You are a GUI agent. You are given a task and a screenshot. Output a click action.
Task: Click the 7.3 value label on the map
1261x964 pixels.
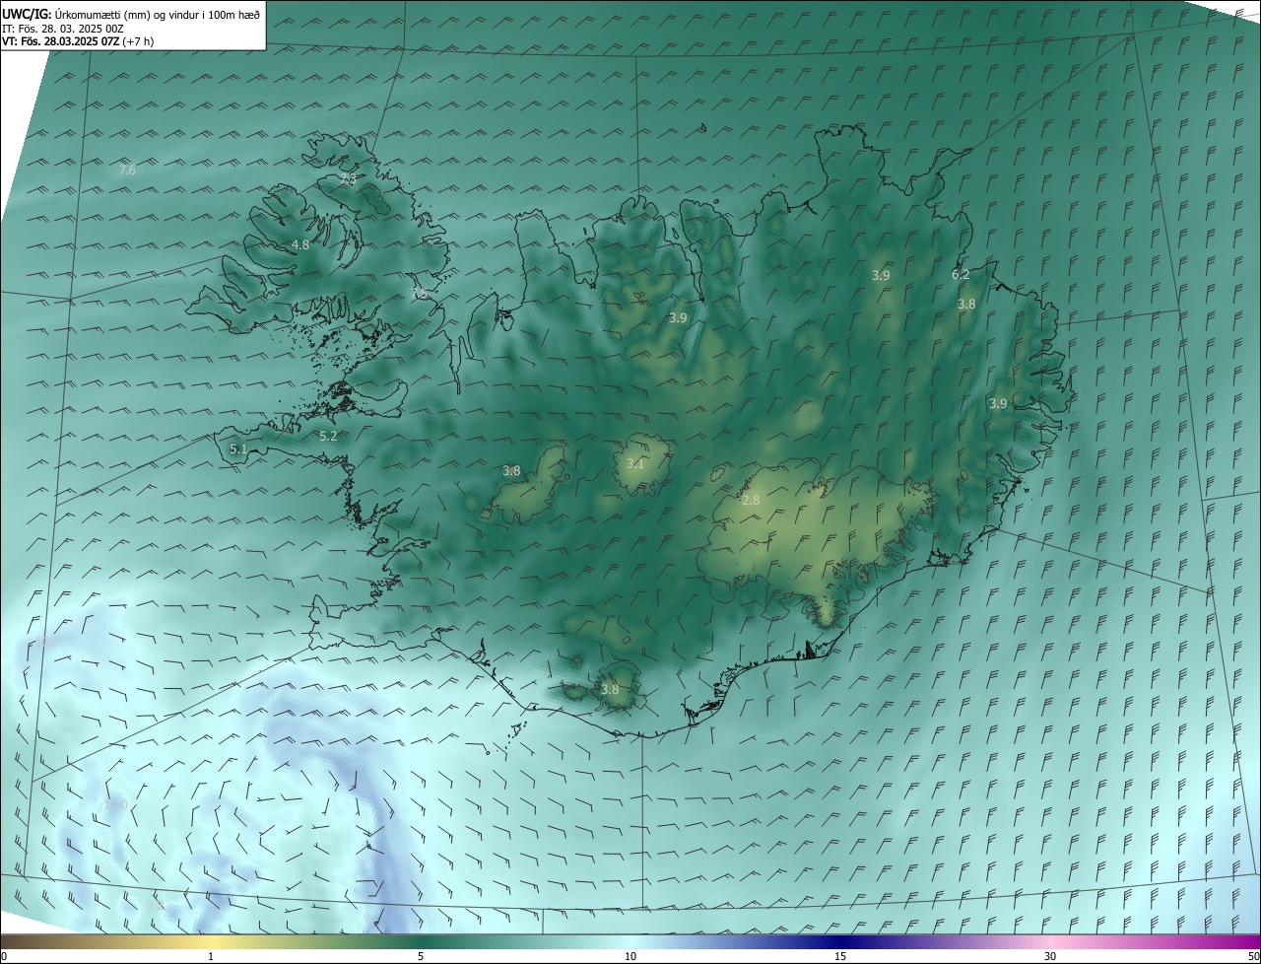[349, 180]
